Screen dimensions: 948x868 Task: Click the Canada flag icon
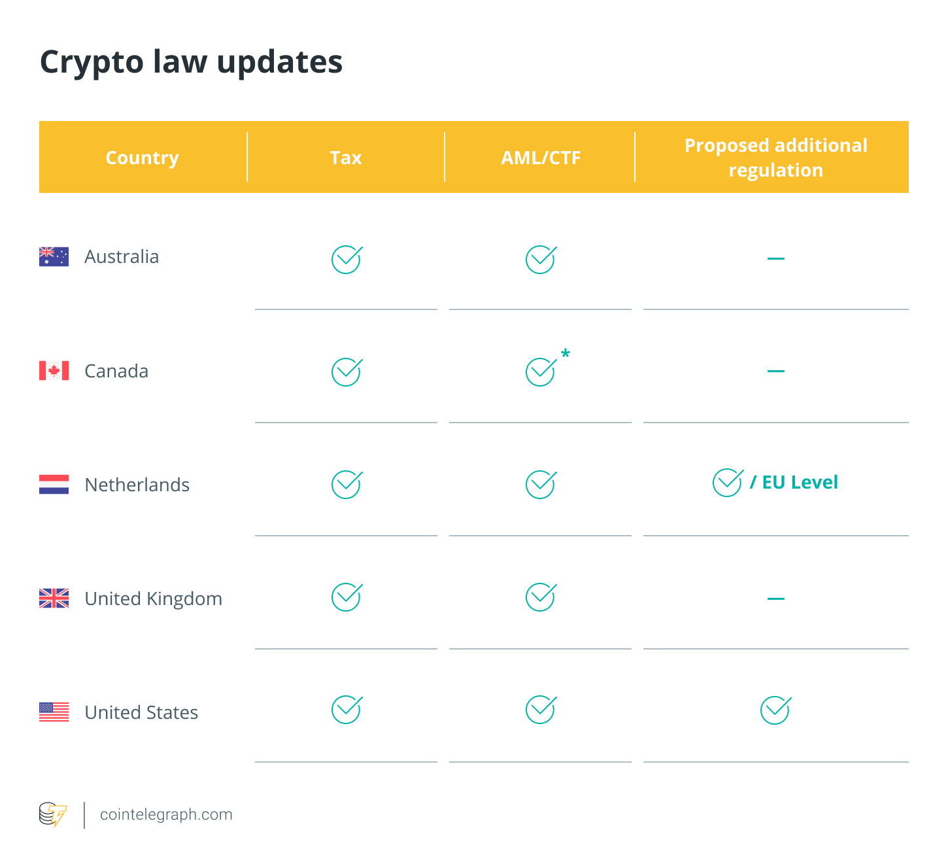coord(54,371)
